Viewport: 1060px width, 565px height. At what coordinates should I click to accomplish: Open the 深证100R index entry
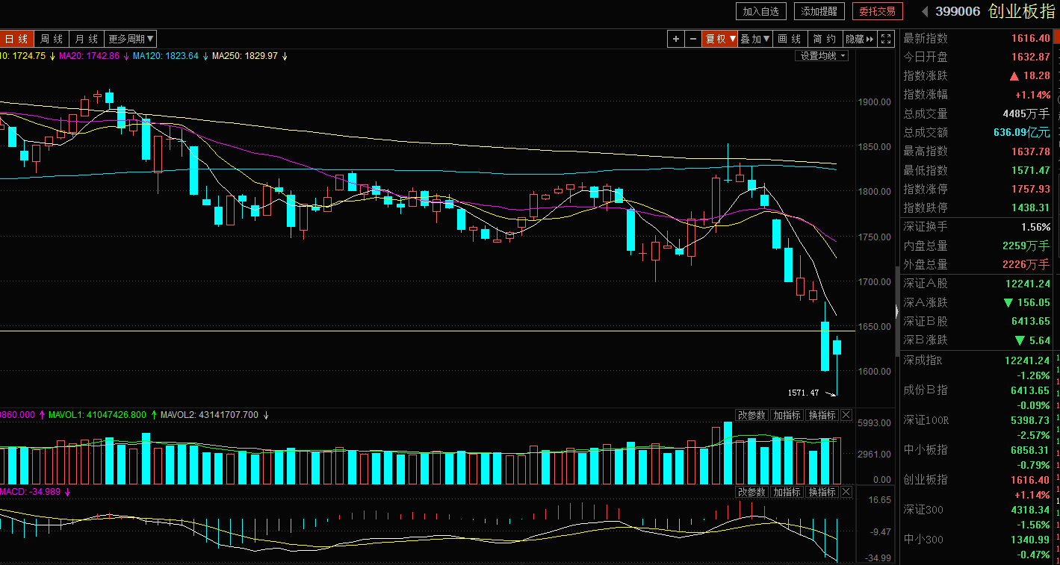pyautogui.click(x=977, y=427)
